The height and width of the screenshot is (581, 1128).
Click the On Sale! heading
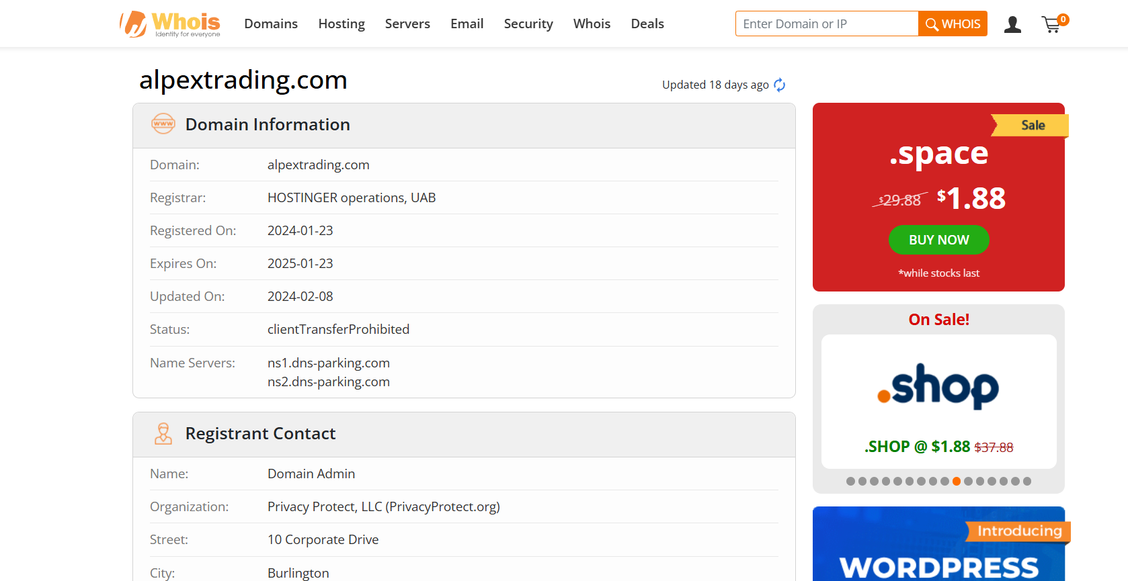click(938, 320)
